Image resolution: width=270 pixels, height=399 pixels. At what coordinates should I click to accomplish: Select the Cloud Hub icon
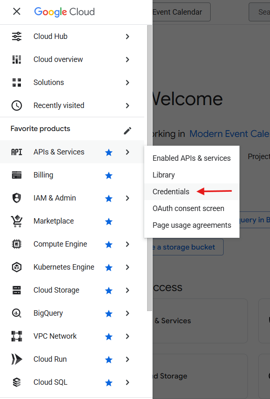[x=17, y=36]
